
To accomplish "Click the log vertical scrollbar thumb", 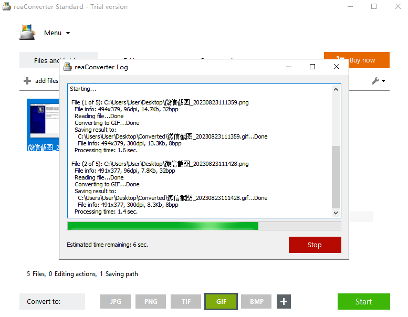I will pyautogui.click(x=336, y=177).
